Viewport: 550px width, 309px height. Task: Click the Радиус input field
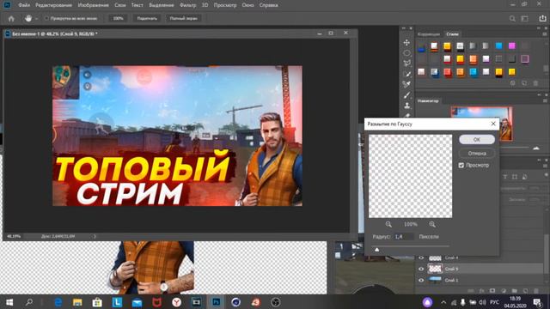click(x=403, y=237)
